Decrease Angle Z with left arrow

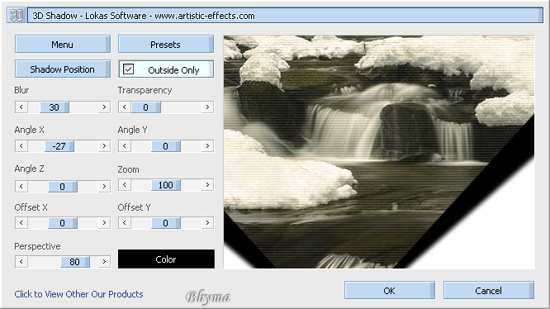click(x=21, y=186)
